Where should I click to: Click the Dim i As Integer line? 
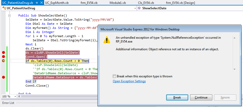[x=40, y=32]
